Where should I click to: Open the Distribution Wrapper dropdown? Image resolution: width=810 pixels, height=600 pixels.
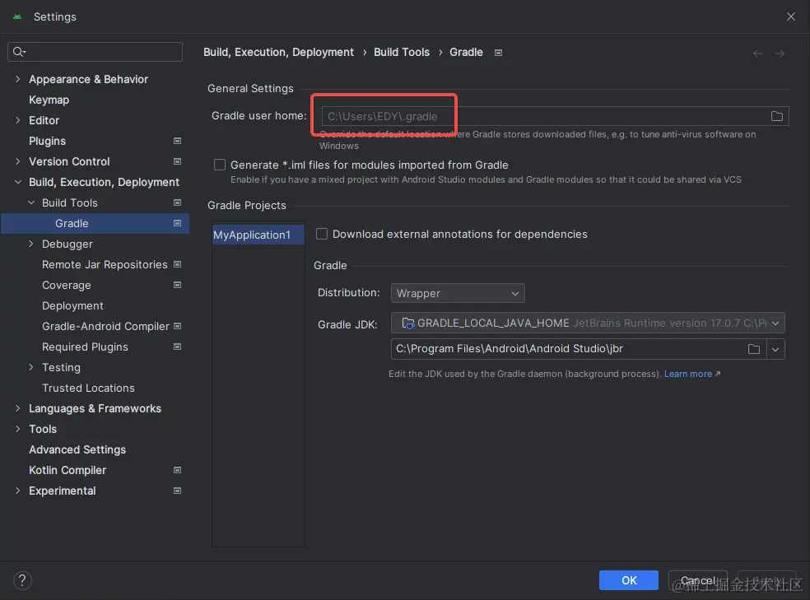pyautogui.click(x=458, y=293)
